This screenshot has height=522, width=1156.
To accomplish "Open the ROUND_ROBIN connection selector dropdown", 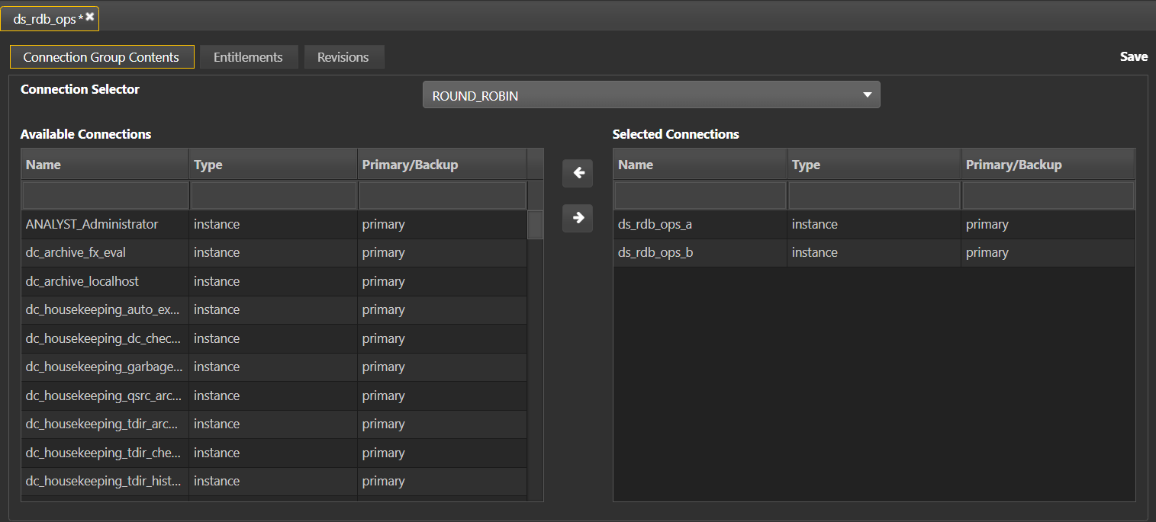I will tap(651, 95).
